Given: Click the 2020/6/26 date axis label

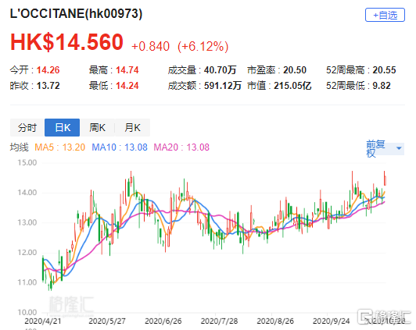Looking at the screenshot, I should click(163, 321).
